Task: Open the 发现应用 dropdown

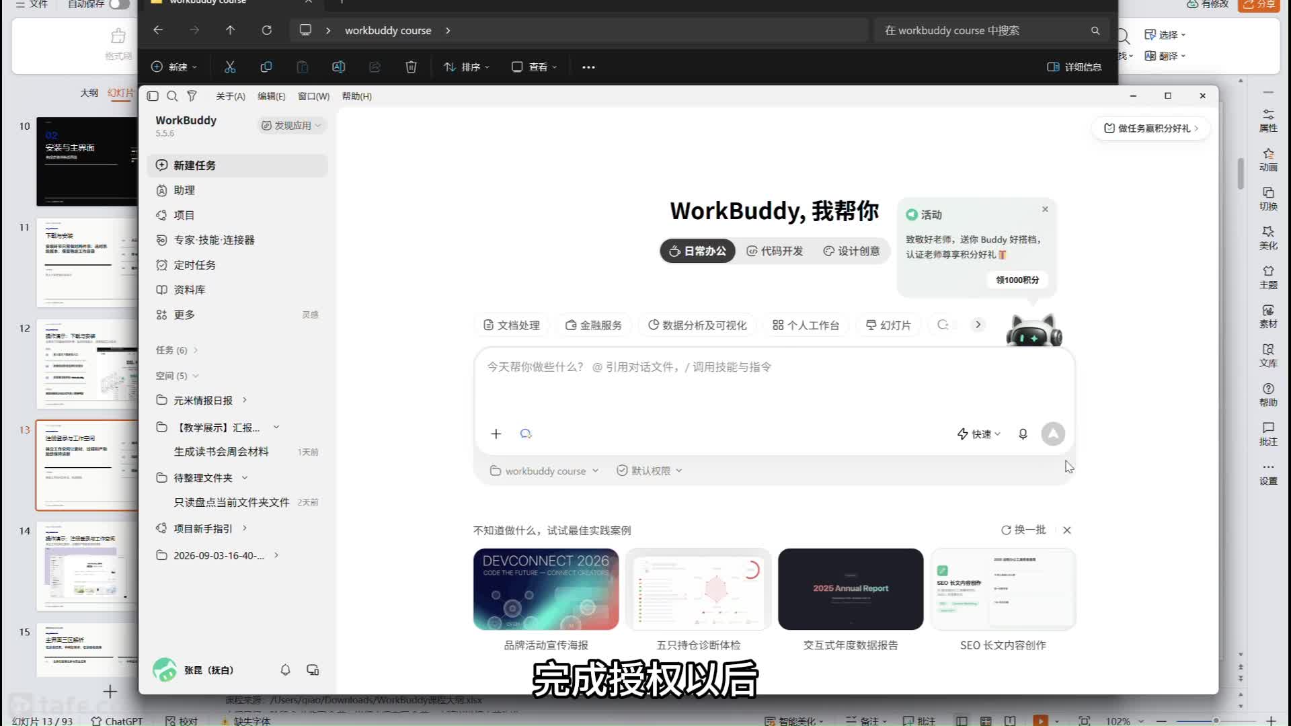Action: click(291, 125)
